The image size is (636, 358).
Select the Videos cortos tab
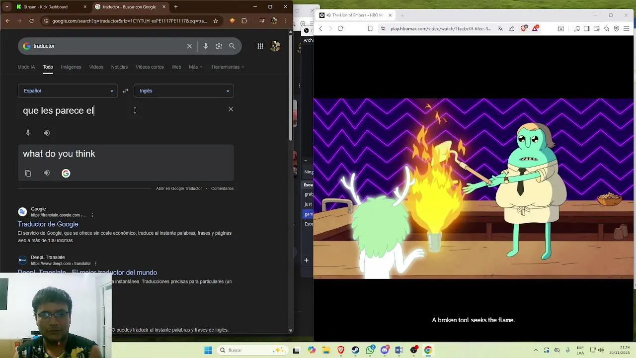150,67
